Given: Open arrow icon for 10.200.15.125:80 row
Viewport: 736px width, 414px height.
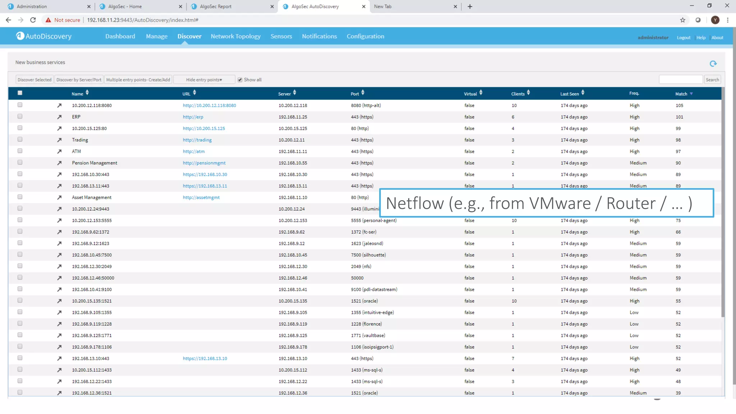Looking at the screenshot, I should coord(59,128).
